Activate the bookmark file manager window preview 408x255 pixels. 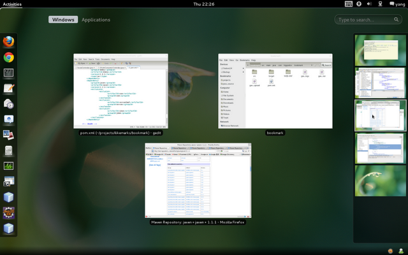click(275, 91)
